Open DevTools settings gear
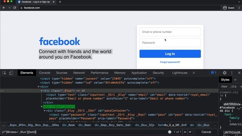Screen dimensions: 242x136 [x=225, y=73]
